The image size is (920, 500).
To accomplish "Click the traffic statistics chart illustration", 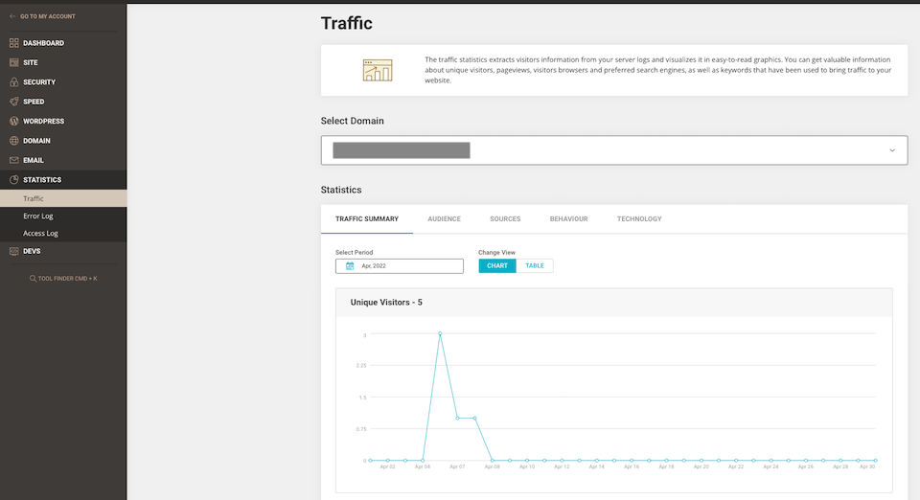I will 378,70.
